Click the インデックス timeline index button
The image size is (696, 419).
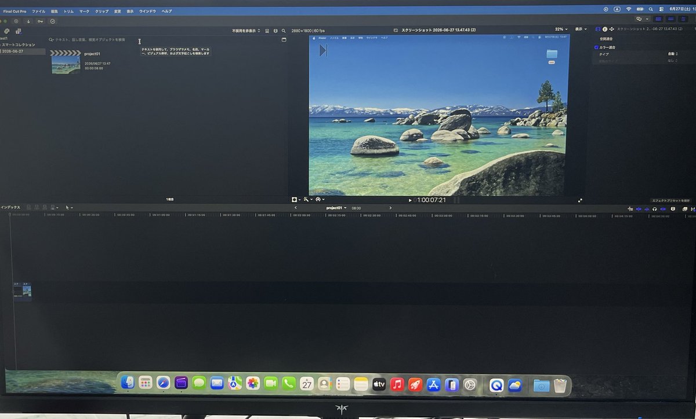(x=10, y=207)
